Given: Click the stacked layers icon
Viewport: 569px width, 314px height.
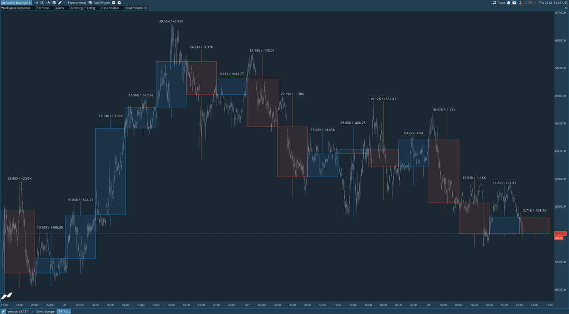Looking at the screenshot, I should pyautogui.click(x=54, y=2).
